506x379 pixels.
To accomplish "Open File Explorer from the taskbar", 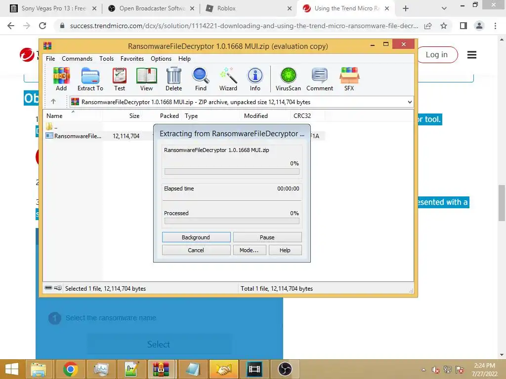I will (x=39, y=369).
